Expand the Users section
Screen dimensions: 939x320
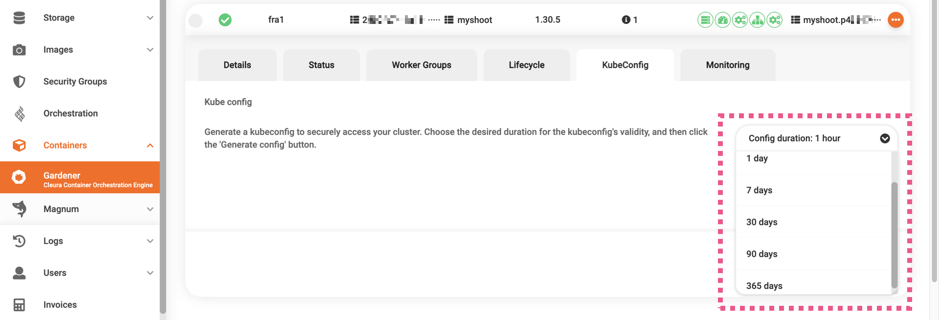click(150, 273)
